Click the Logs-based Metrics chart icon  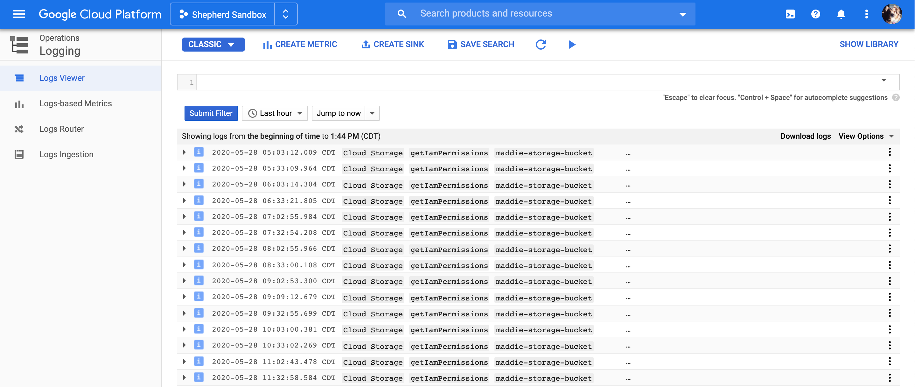click(x=19, y=103)
